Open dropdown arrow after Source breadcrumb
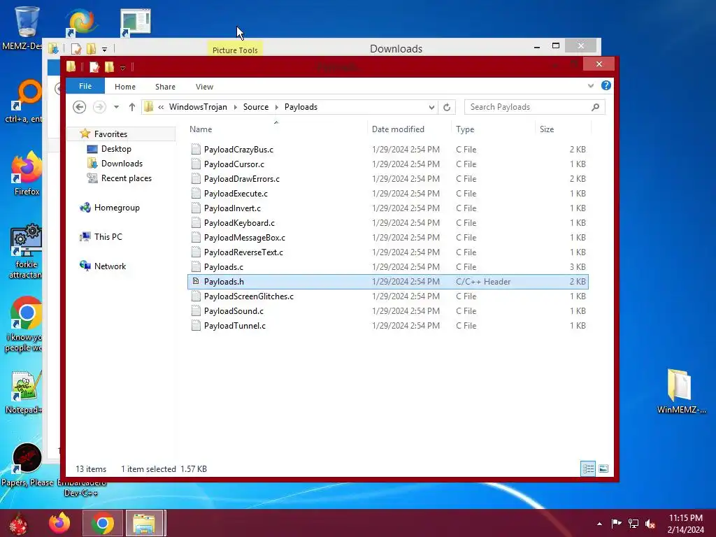Viewport: 716px width, 537px height. 277,107
